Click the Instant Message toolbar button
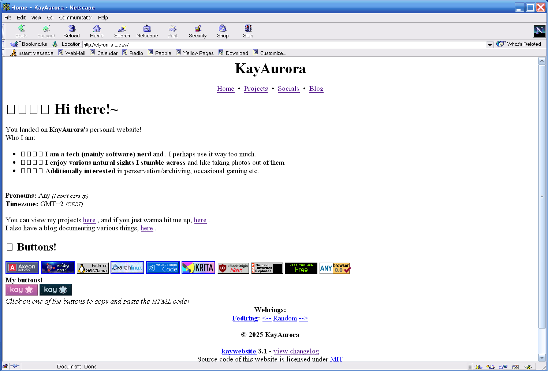This screenshot has height=371, width=548. point(32,53)
